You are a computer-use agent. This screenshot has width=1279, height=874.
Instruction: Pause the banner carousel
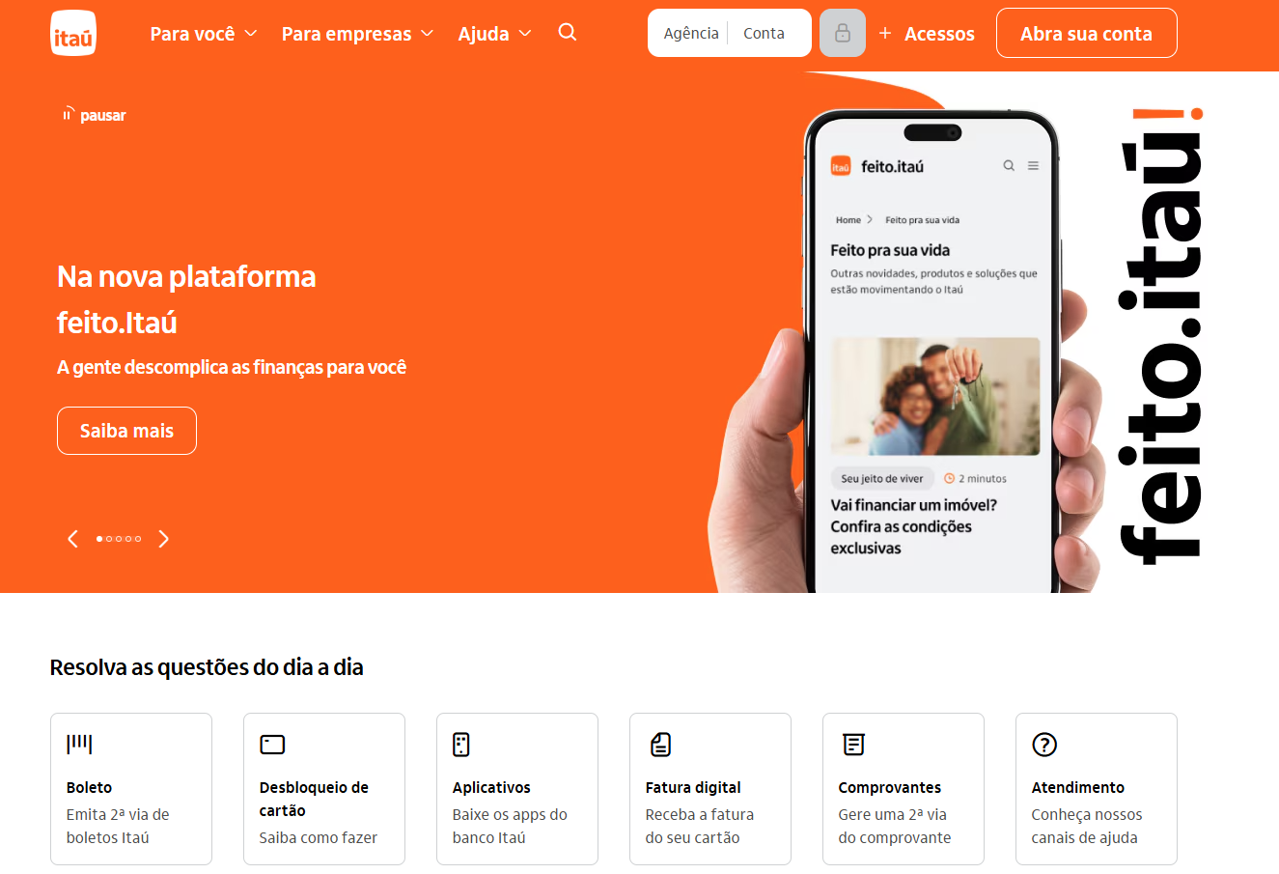(x=95, y=115)
